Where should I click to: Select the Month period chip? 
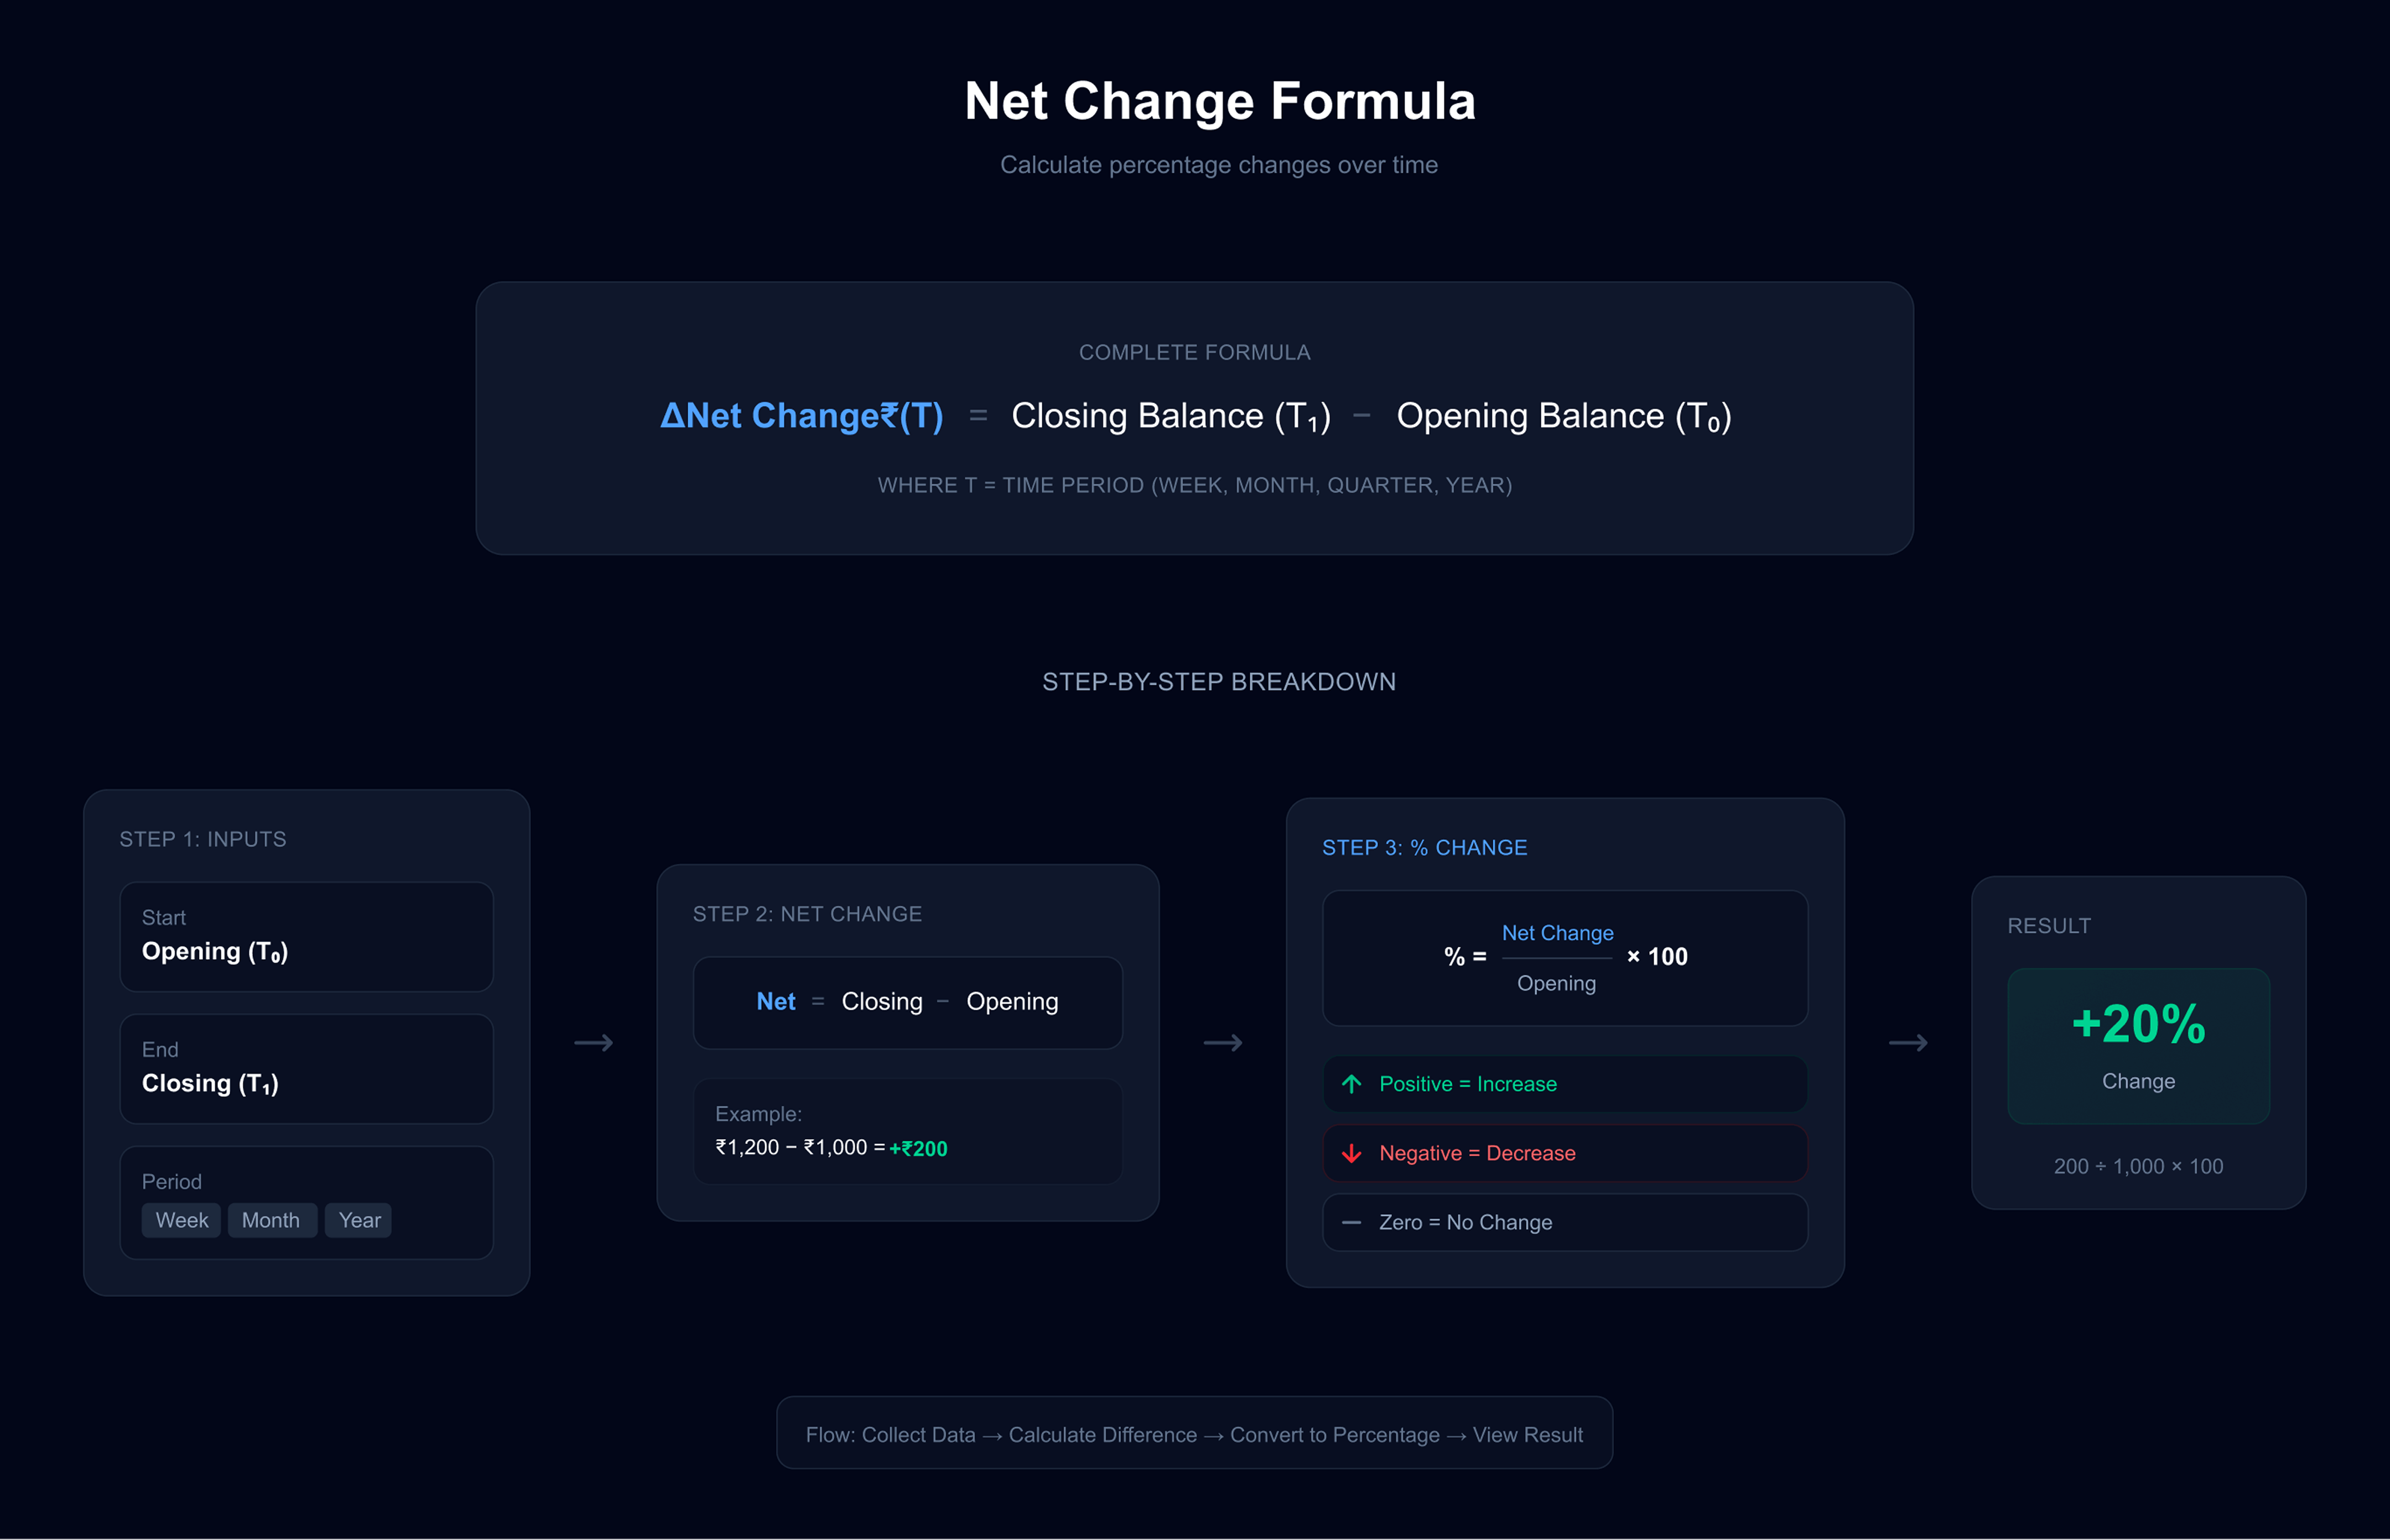click(271, 1220)
